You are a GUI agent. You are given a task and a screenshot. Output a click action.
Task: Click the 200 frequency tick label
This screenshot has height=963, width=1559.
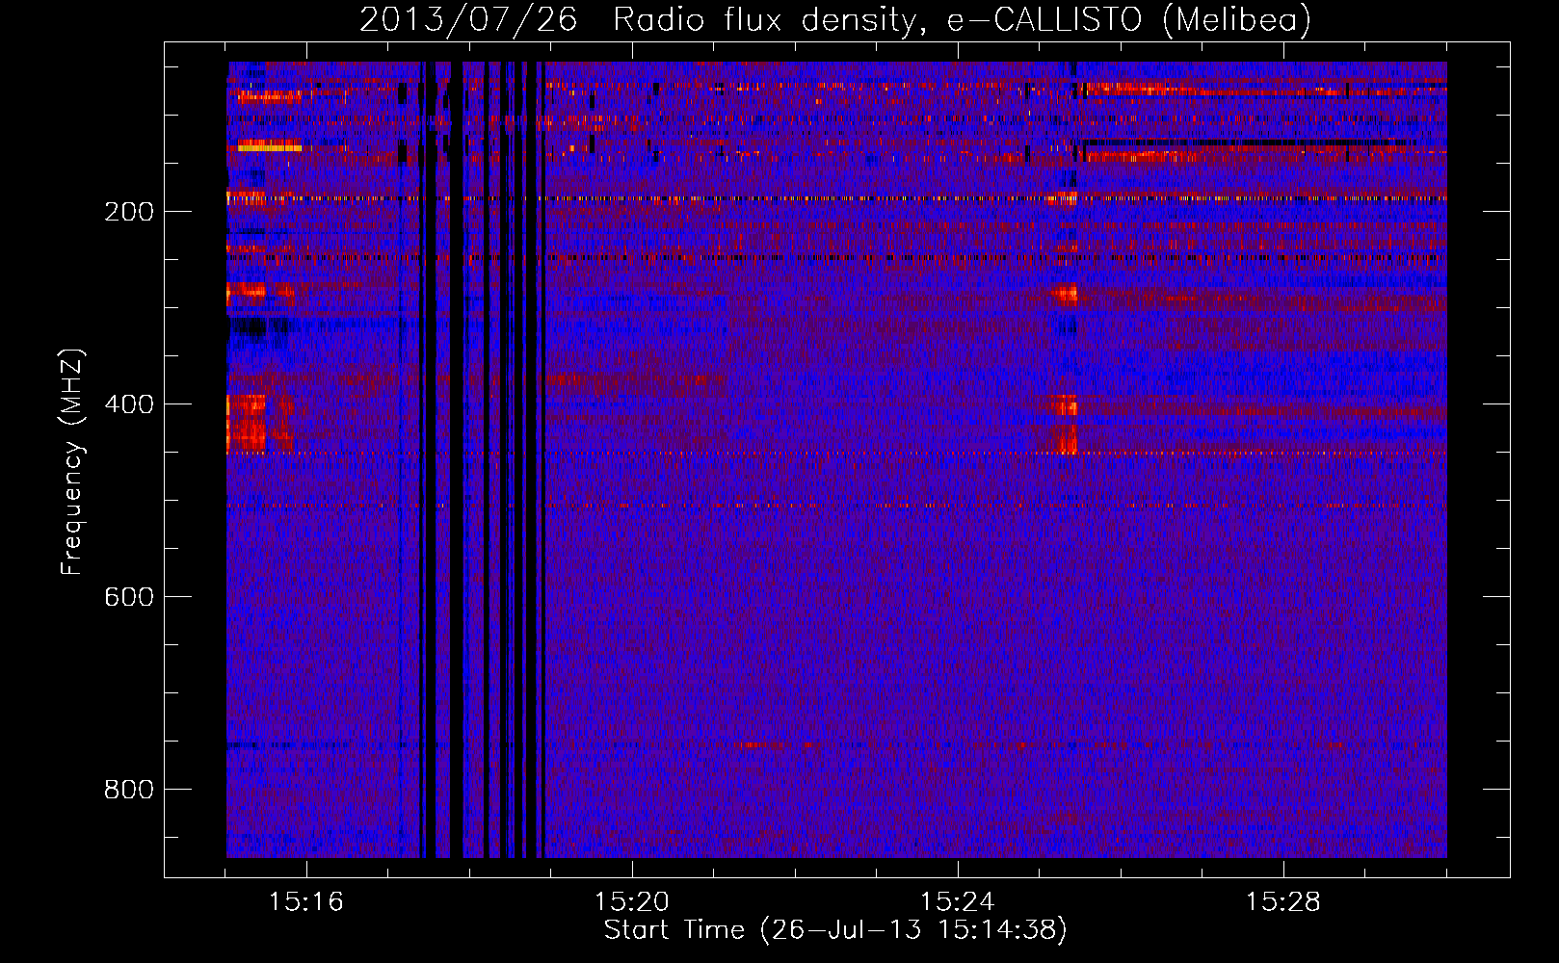pyautogui.click(x=129, y=212)
